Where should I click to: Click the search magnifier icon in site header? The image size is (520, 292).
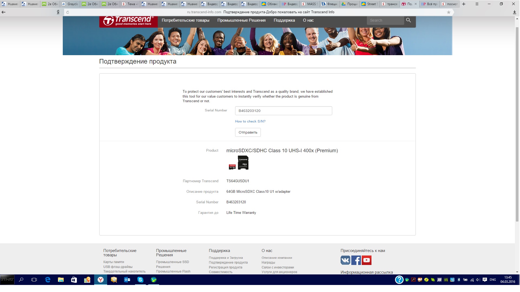point(408,20)
